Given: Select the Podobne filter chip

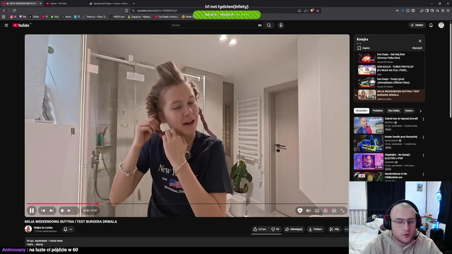Looking at the screenshot, I should 377,111.
